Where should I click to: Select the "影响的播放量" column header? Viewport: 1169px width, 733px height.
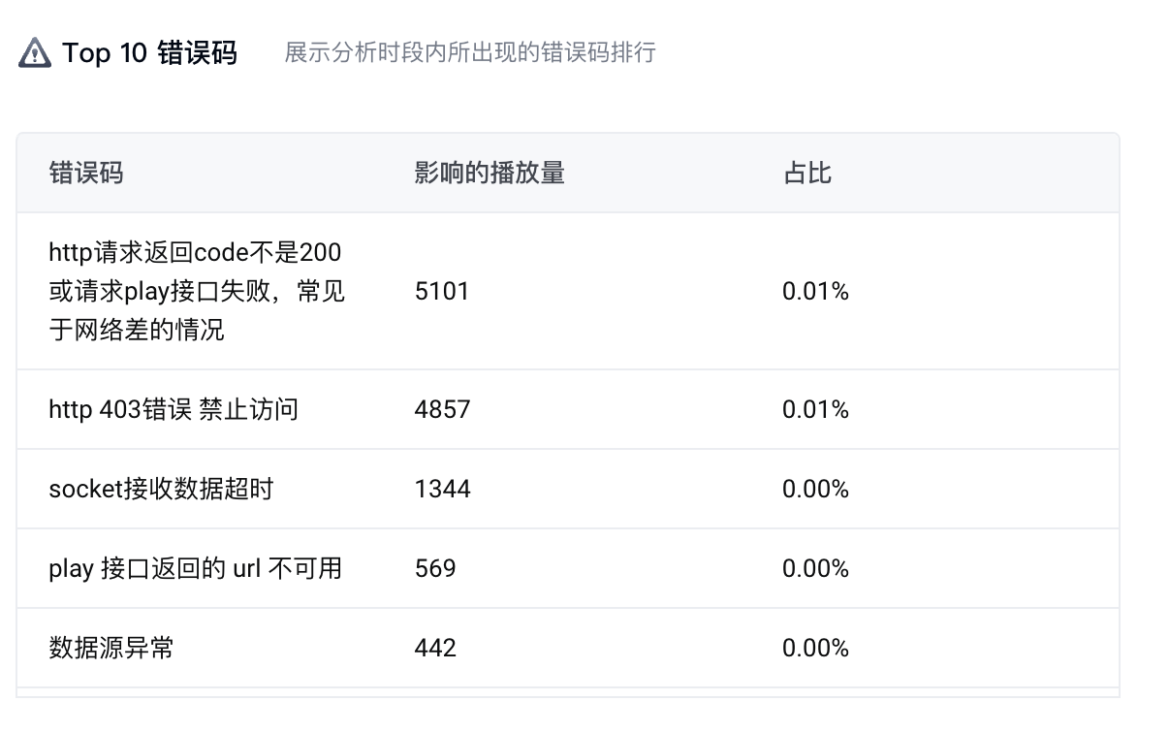click(x=490, y=174)
